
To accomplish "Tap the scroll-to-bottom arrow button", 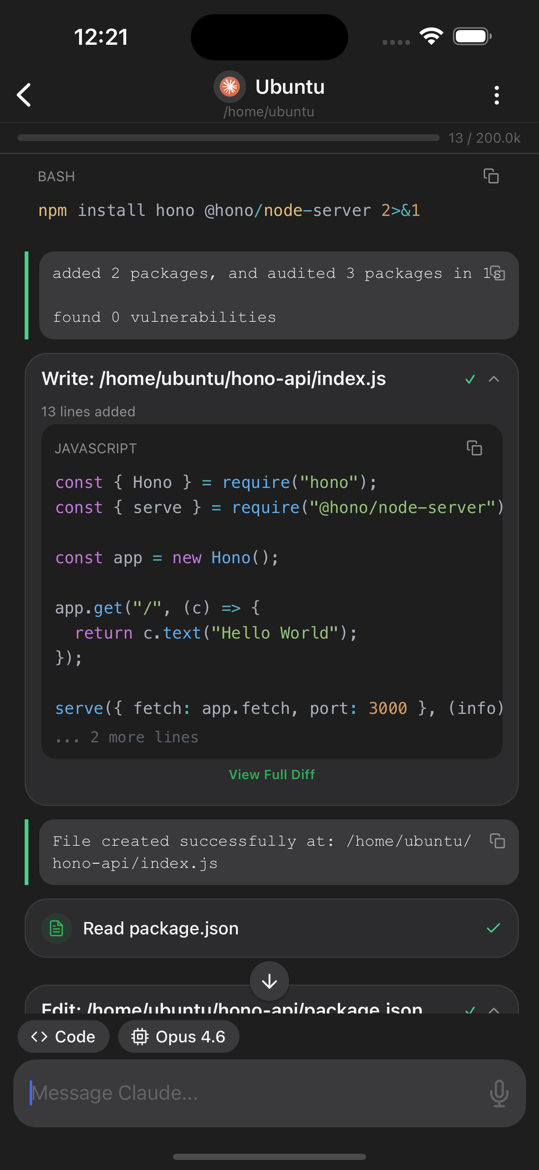I will coord(269,980).
